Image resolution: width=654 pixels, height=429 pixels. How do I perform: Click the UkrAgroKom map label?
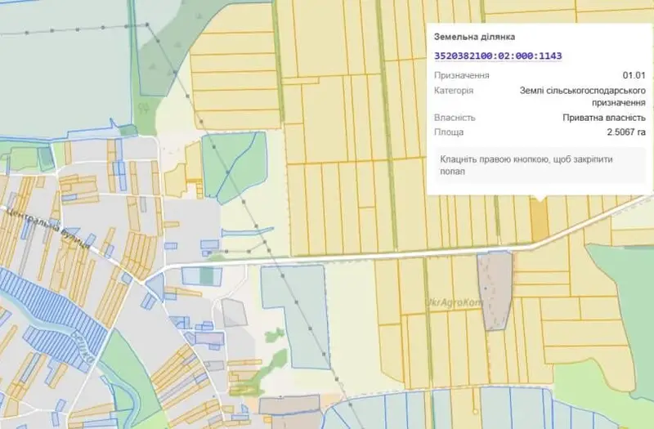pyautogui.click(x=454, y=302)
